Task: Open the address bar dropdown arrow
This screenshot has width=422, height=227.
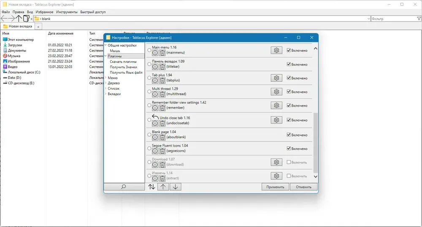Action: (x=369, y=19)
